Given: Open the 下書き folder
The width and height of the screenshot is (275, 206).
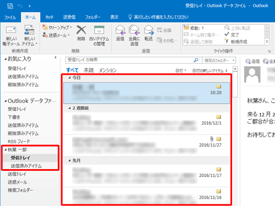Looking at the screenshot, I should click(x=14, y=117).
